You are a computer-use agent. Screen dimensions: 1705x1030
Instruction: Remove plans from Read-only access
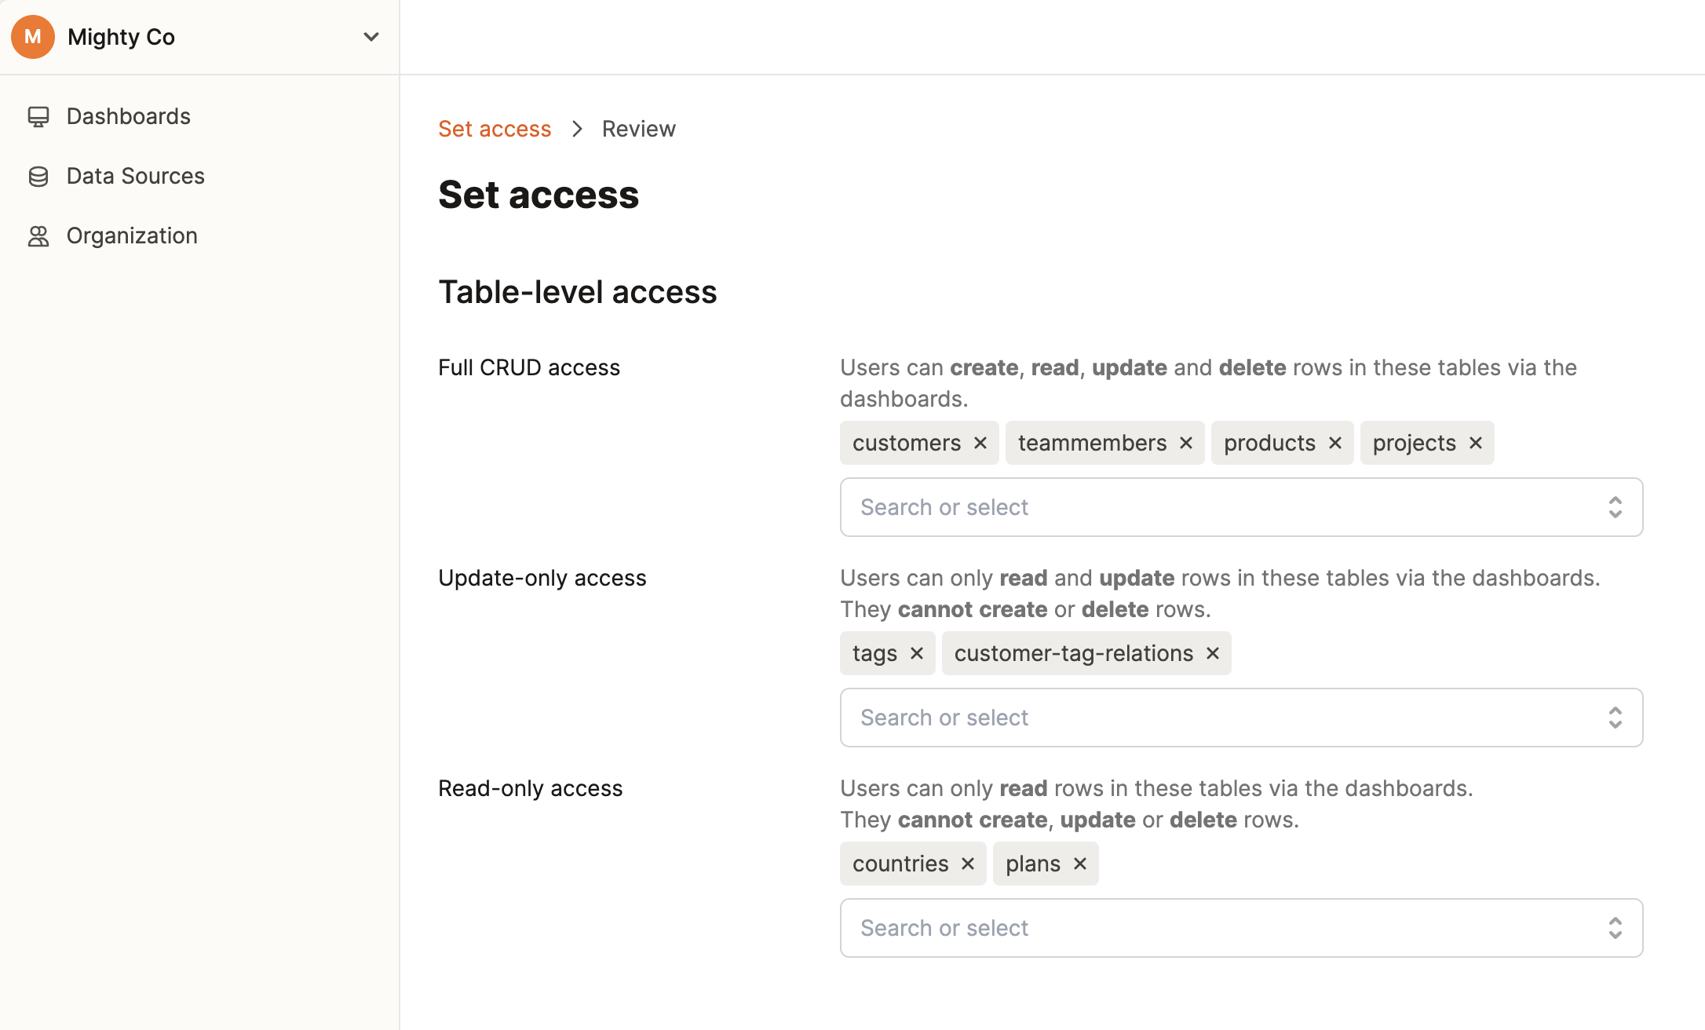point(1080,864)
